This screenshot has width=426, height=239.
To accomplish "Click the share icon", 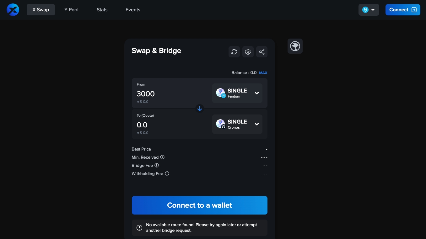I will pos(262,52).
